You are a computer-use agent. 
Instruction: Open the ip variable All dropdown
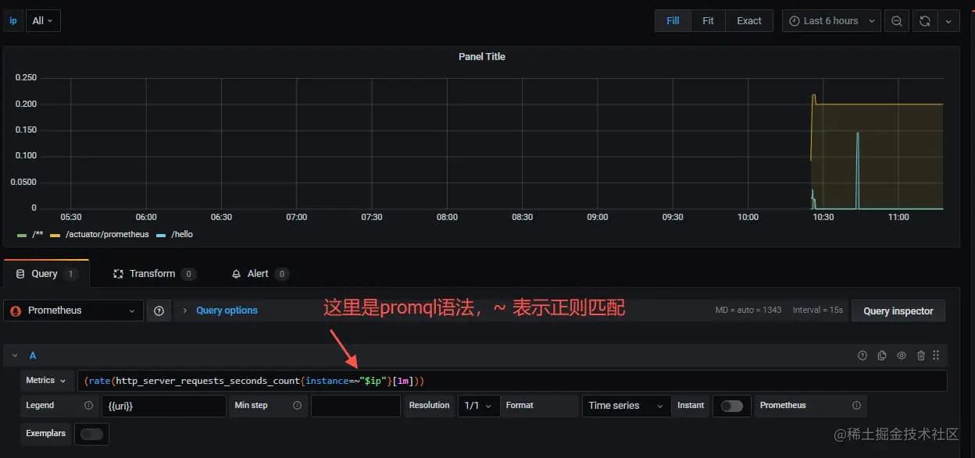tap(43, 21)
